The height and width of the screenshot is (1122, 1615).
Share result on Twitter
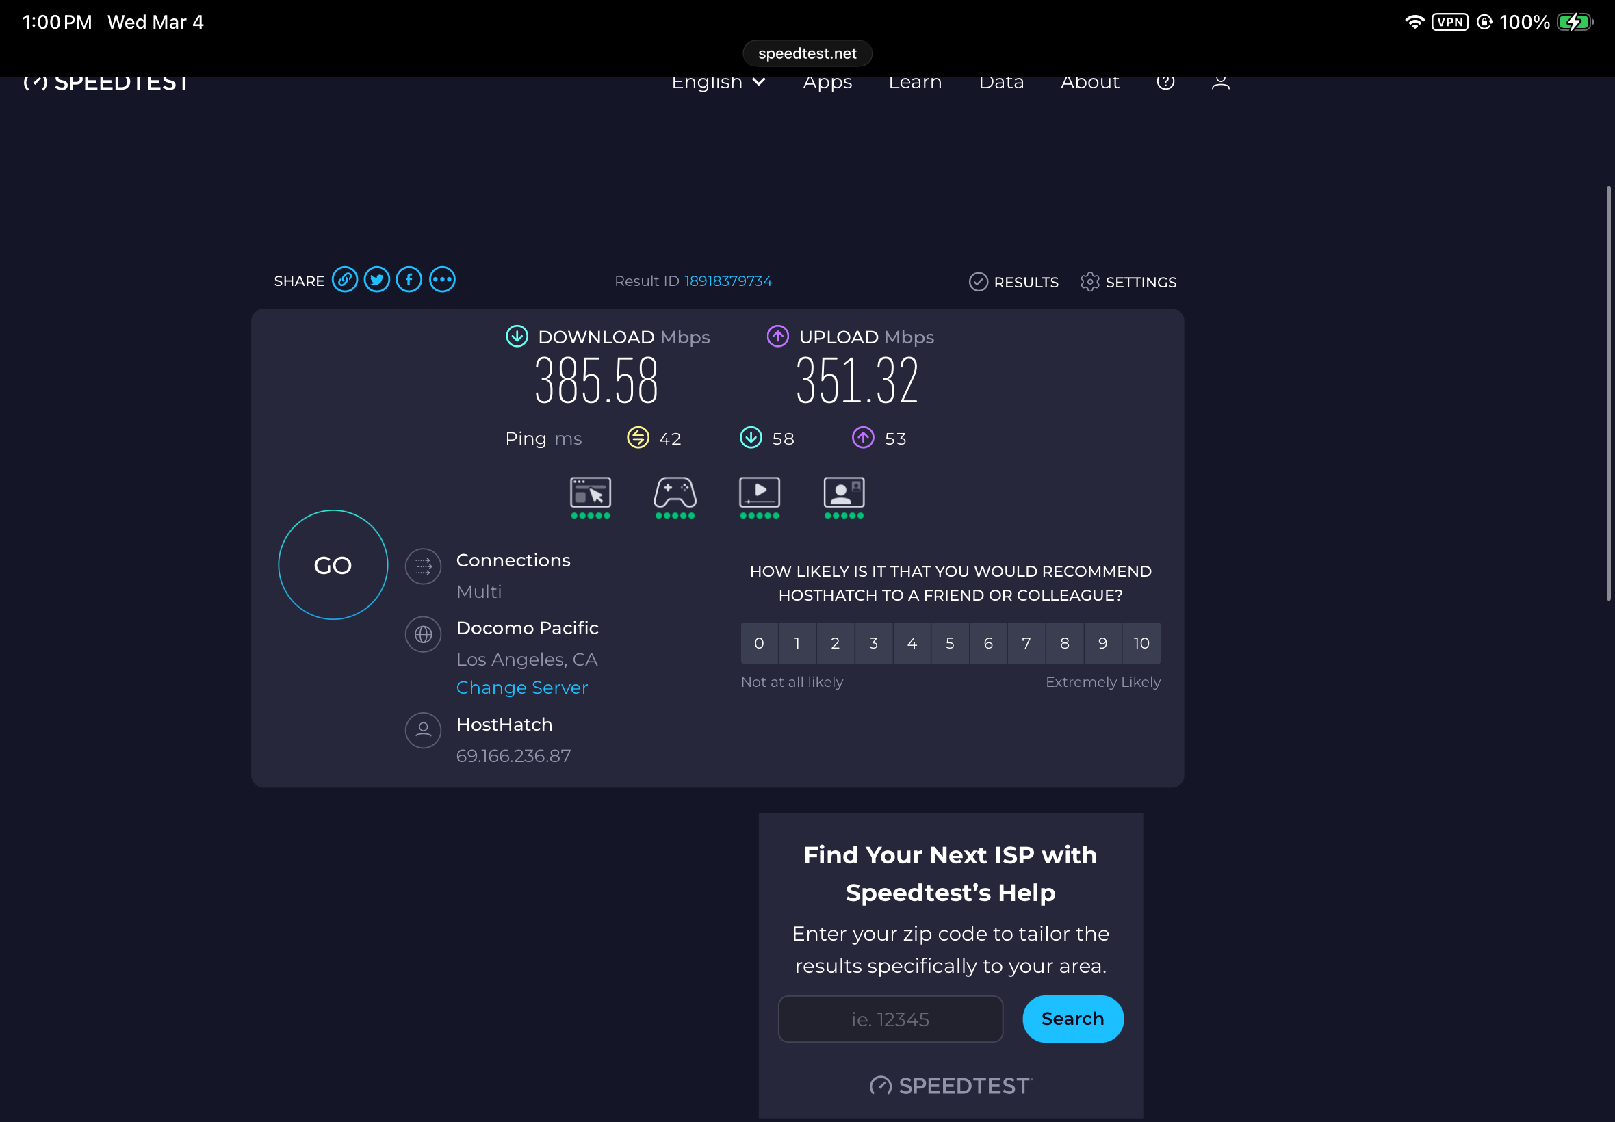tap(377, 280)
